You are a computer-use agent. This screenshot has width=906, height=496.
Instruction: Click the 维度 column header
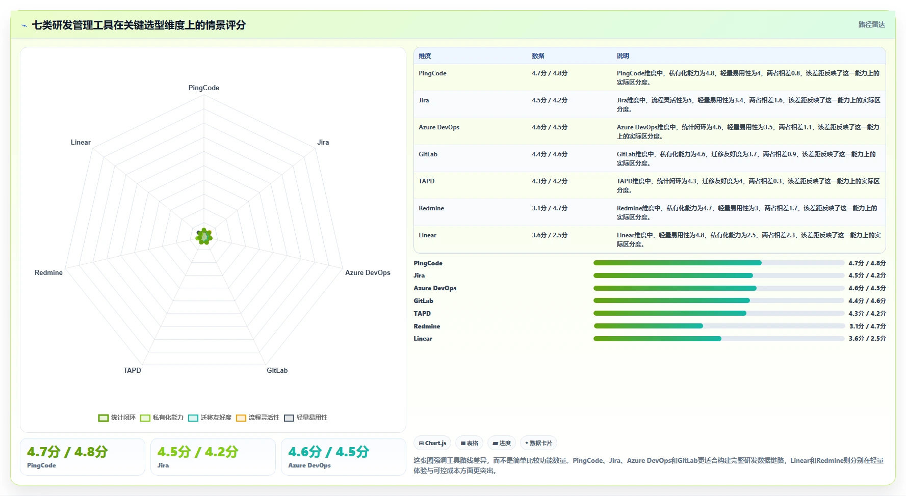coord(425,56)
